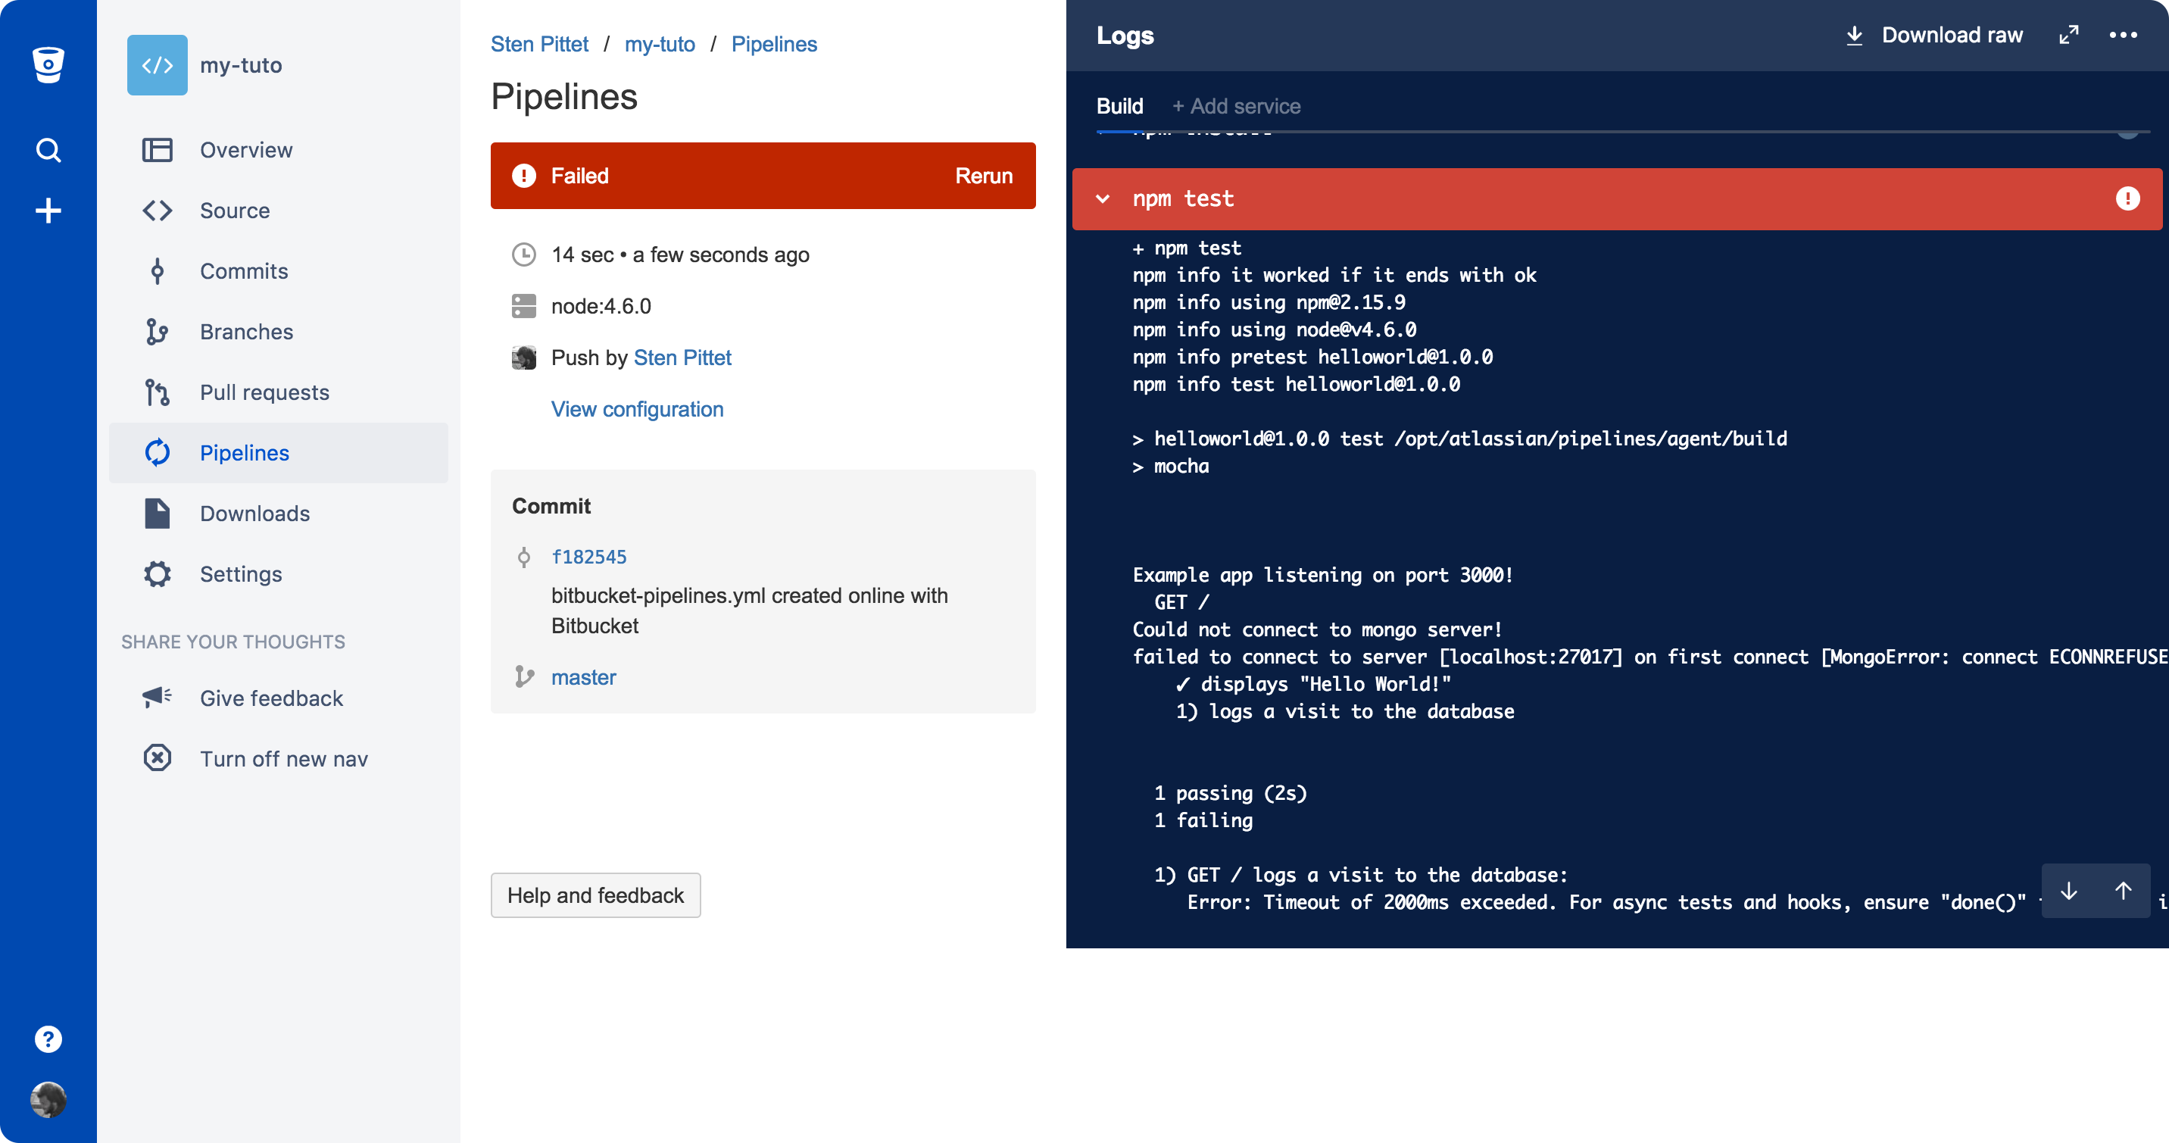Expand logs to fullscreen view

point(2068,35)
